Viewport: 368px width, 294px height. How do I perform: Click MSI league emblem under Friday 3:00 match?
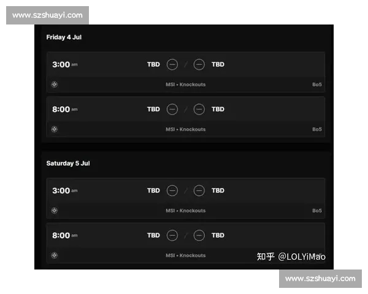(55, 85)
